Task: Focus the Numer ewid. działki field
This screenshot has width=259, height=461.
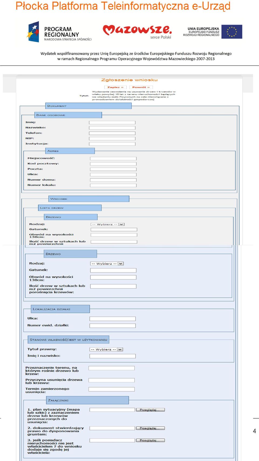Action: (113, 326)
